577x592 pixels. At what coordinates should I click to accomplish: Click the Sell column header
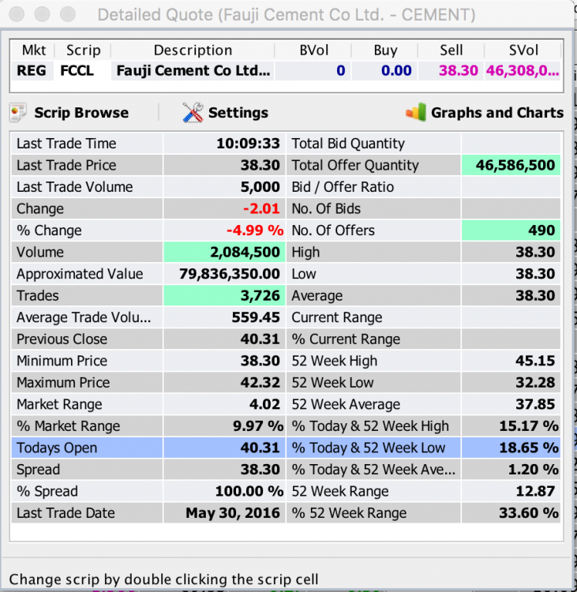click(451, 50)
